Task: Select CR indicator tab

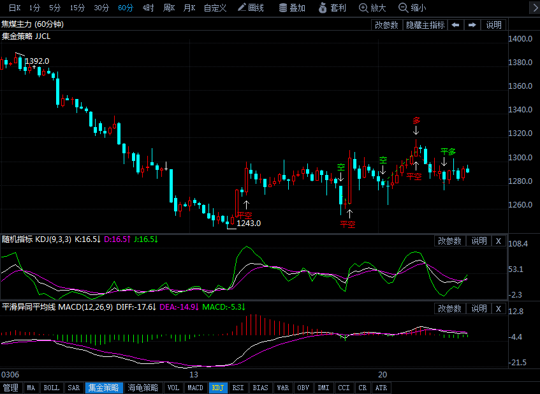Action: point(362,388)
